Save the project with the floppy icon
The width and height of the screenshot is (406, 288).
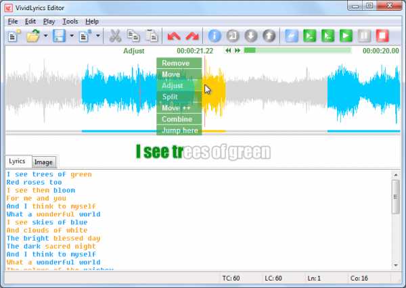(60, 36)
